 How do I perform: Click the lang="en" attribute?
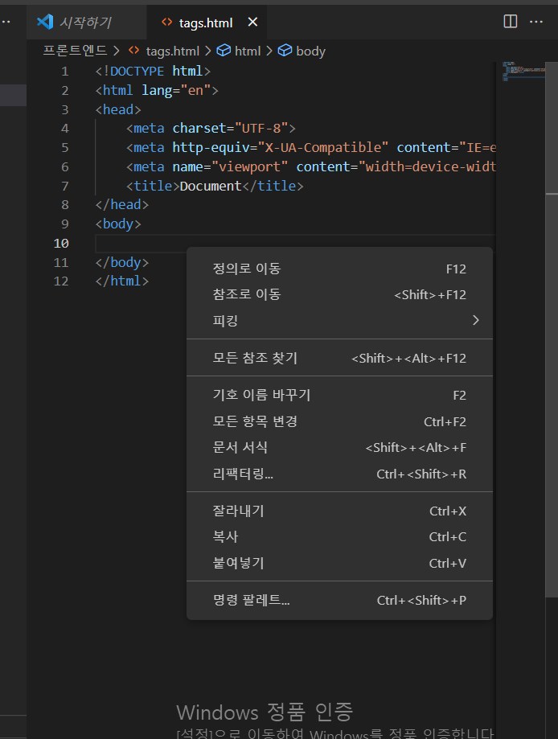coord(176,90)
